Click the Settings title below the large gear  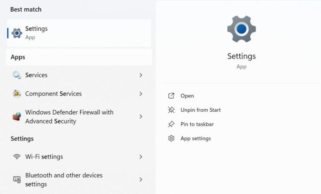(x=241, y=56)
